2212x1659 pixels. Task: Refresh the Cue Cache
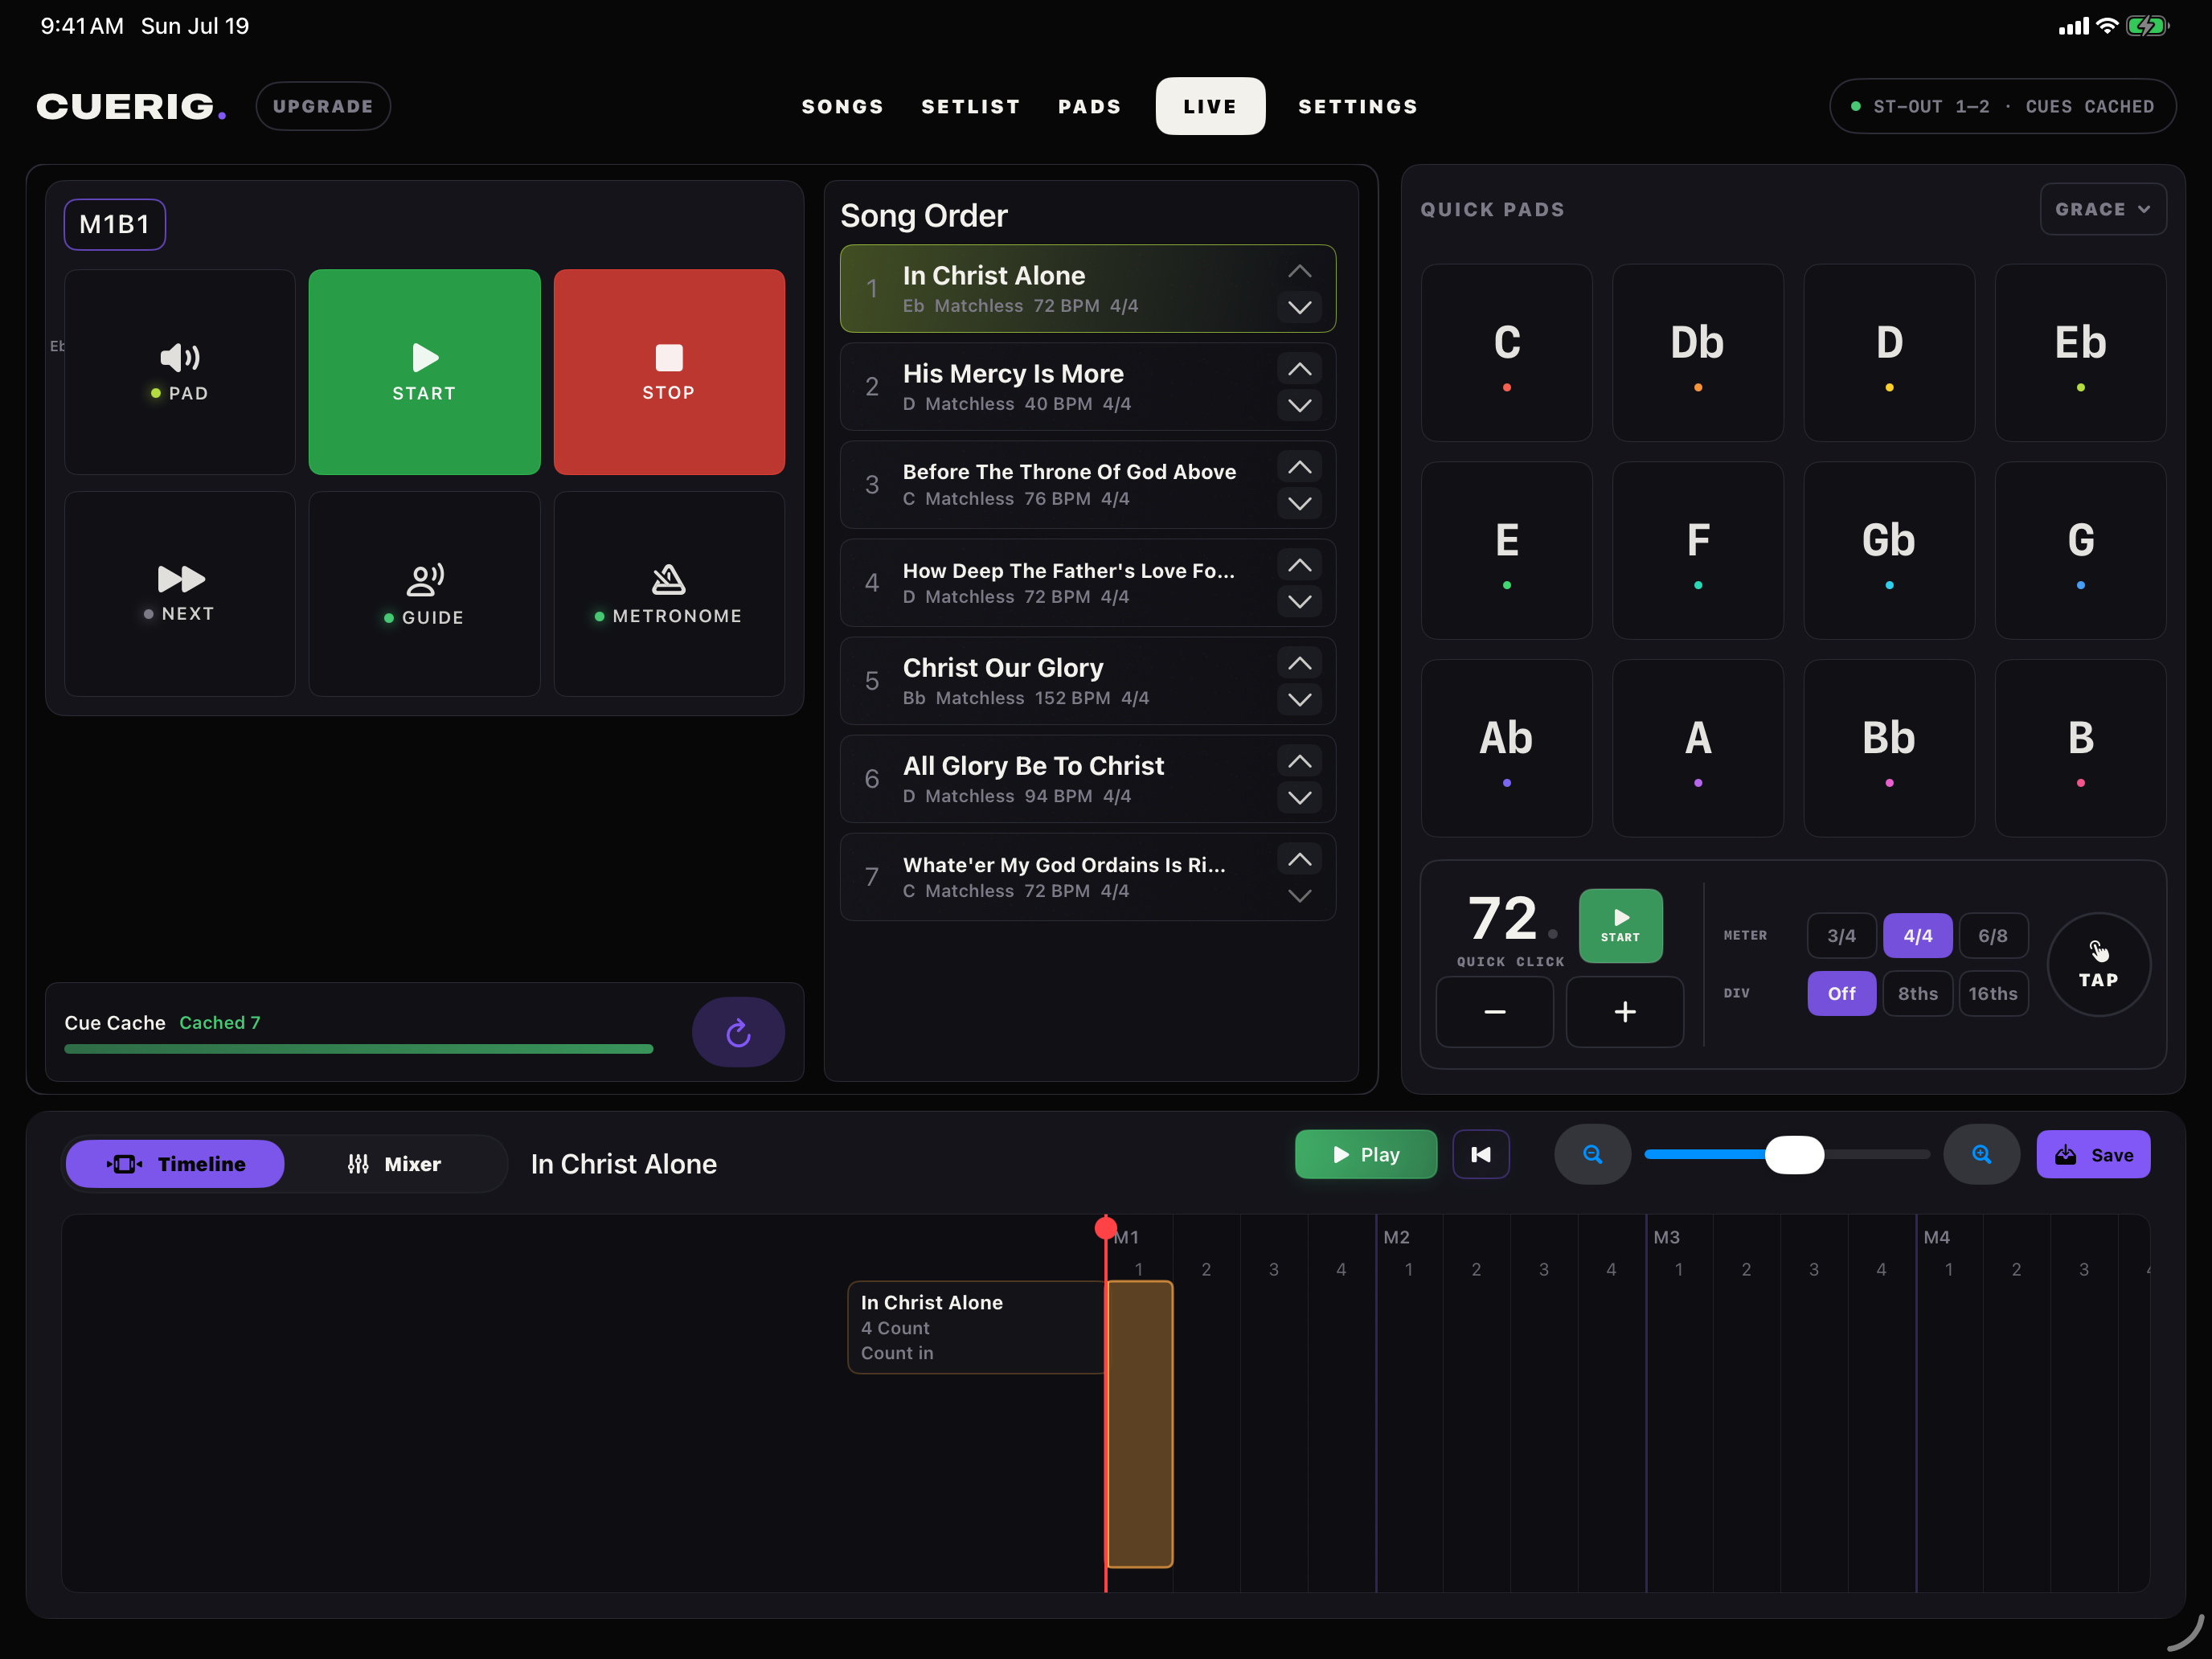[738, 1032]
